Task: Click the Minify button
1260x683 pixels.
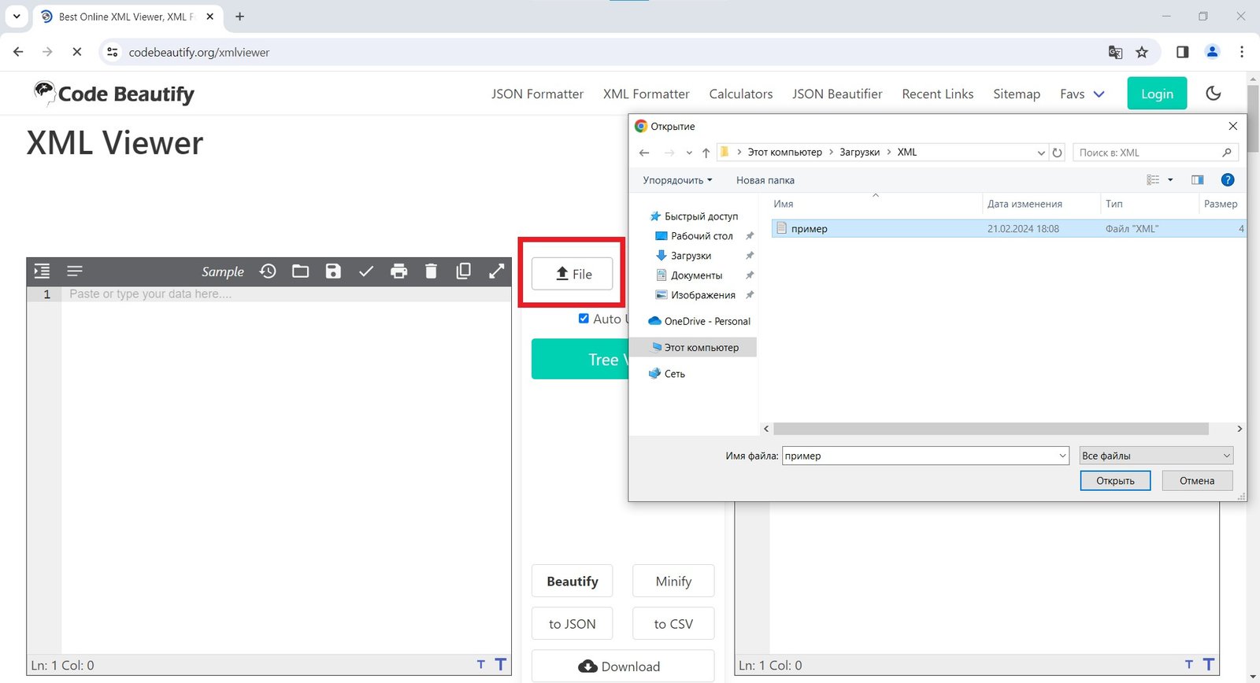Action: pyautogui.click(x=673, y=581)
